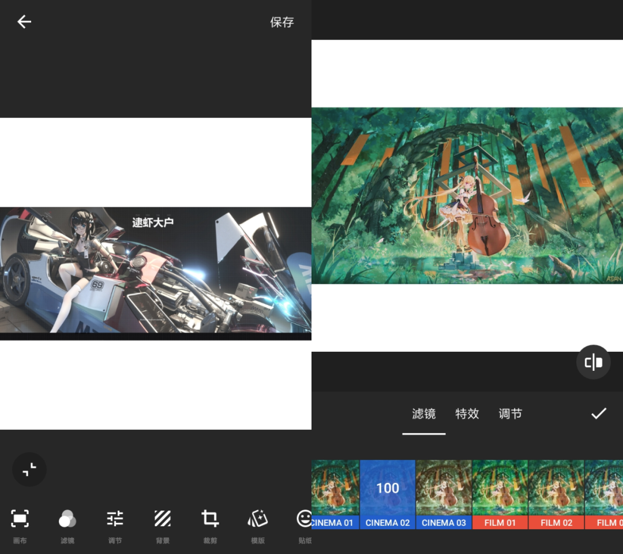
Task: Open the 滤镜 filter tool icon
Action: [67, 525]
